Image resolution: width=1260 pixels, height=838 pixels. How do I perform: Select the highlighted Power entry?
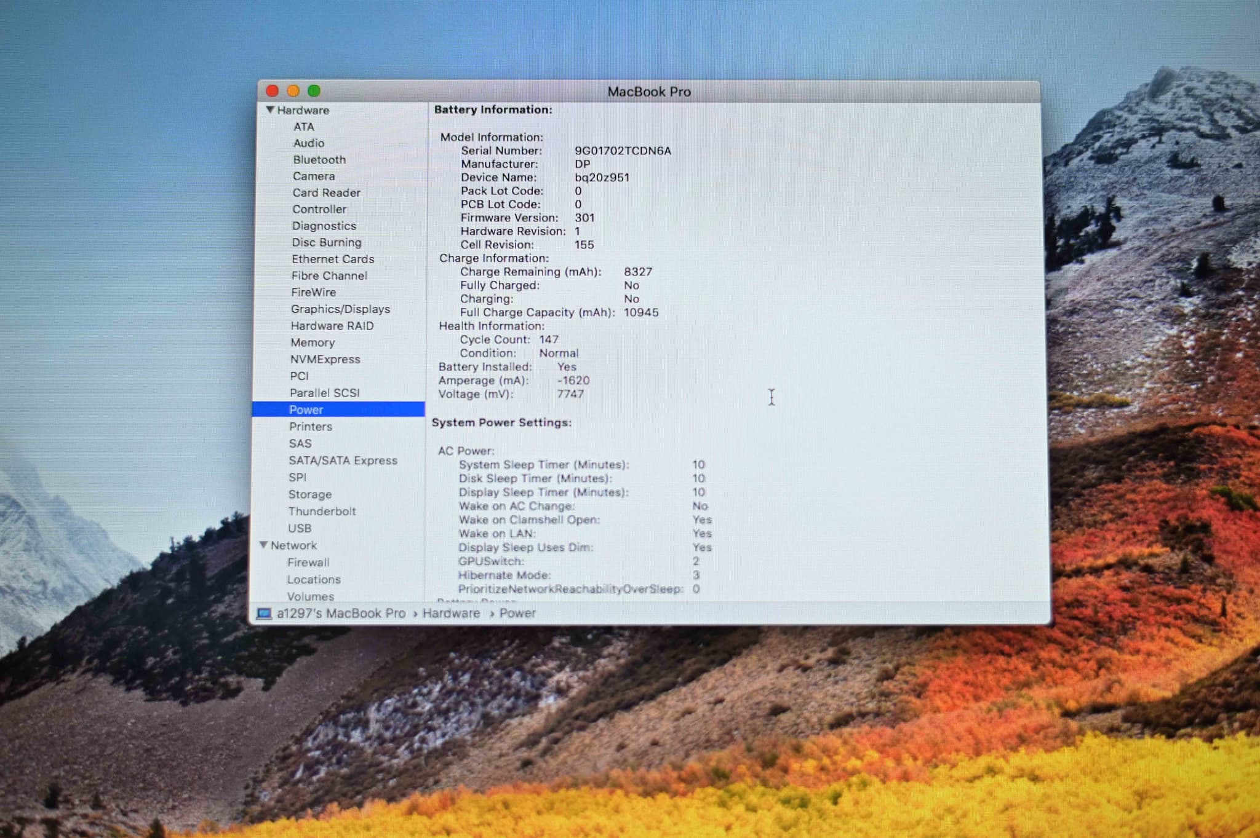pos(338,409)
